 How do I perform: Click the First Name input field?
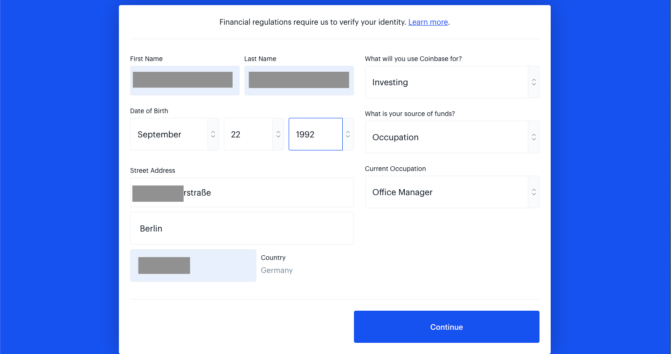185,81
